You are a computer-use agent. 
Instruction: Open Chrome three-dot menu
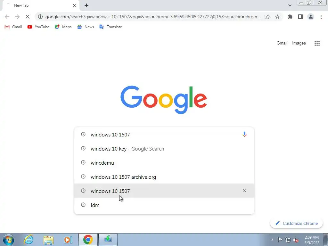coord(321,17)
